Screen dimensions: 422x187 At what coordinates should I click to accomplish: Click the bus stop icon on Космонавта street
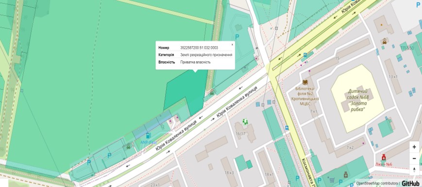[287, 128]
